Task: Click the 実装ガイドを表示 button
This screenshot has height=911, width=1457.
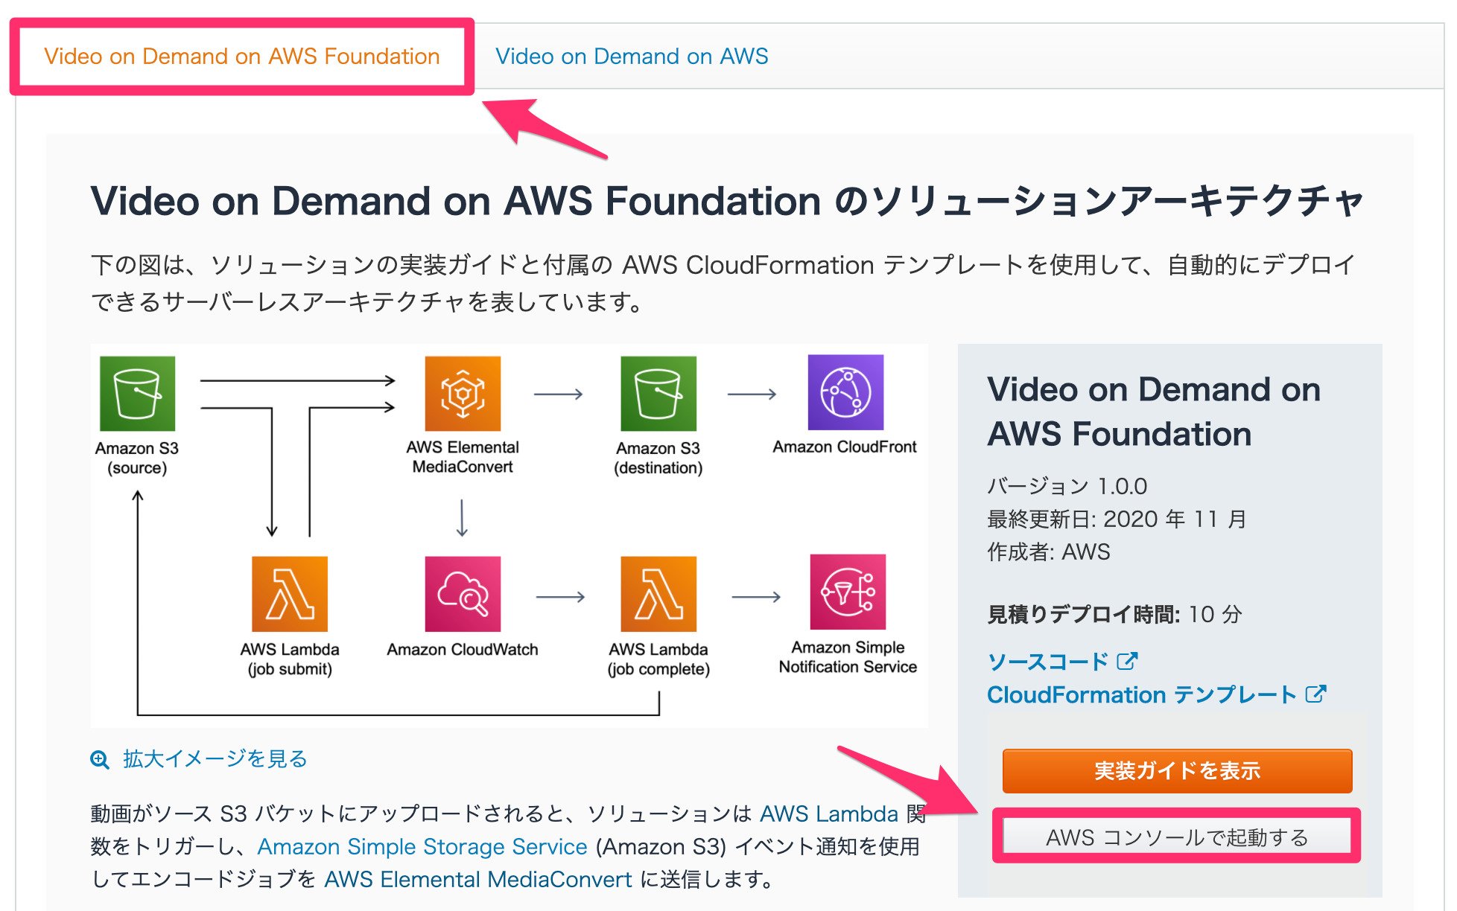Action: click(x=1177, y=770)
